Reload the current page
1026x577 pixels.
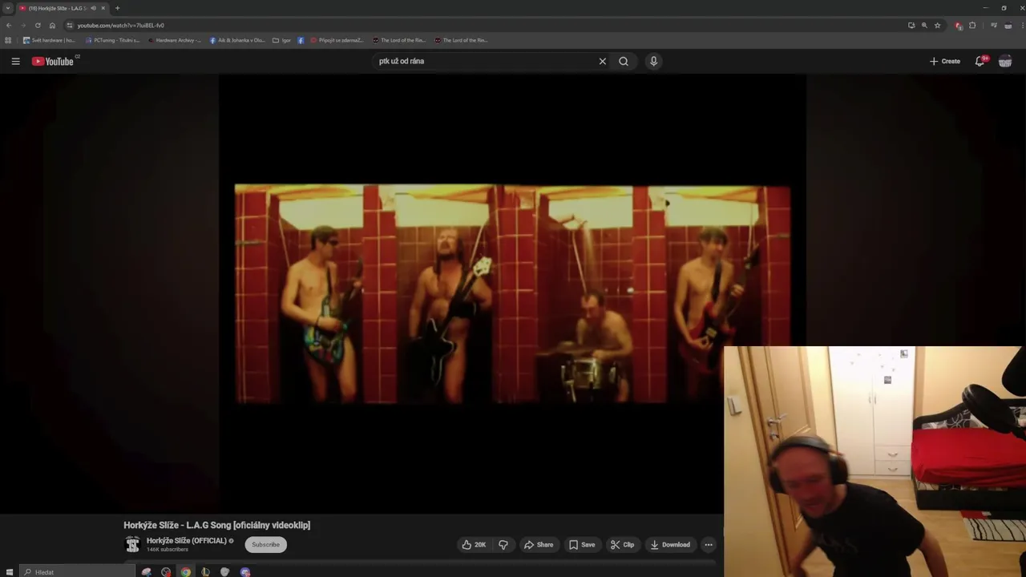tap(38, 26)
